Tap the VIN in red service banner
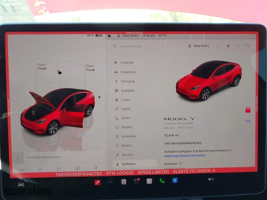This screenshot has width=267, height=200. click(x=79, y=174)
